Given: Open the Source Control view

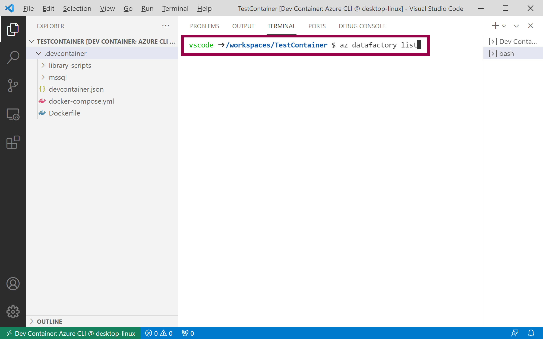Looking at the screenshot, I should click(x=13, y=86).
